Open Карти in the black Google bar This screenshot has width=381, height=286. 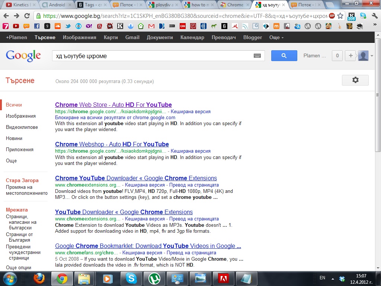point(111,38)
